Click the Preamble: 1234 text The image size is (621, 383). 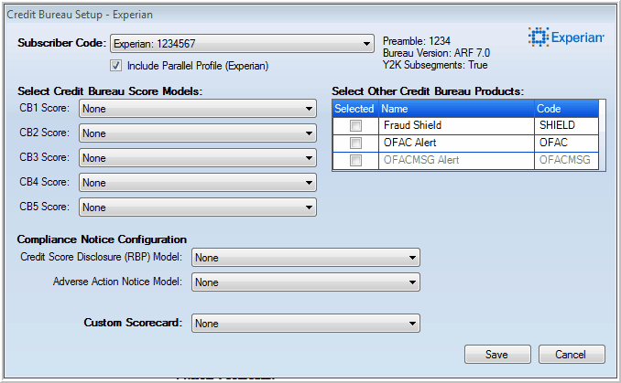(x=417, y=41)
